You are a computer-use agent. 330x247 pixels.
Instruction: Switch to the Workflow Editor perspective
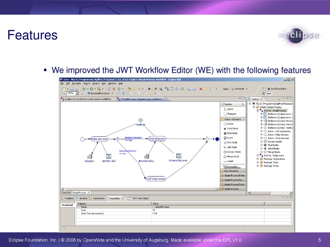click(277, 89)
